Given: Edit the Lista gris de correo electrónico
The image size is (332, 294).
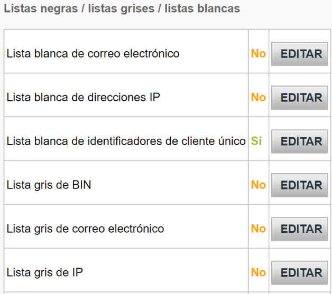Looking at the screenshot, I should [299, 229].
